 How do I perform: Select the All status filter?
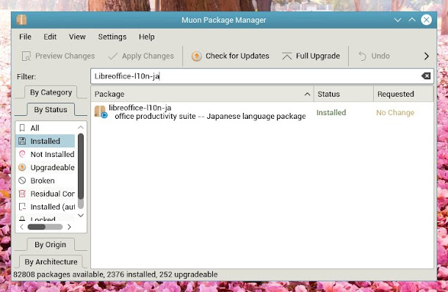coord(45,128)
